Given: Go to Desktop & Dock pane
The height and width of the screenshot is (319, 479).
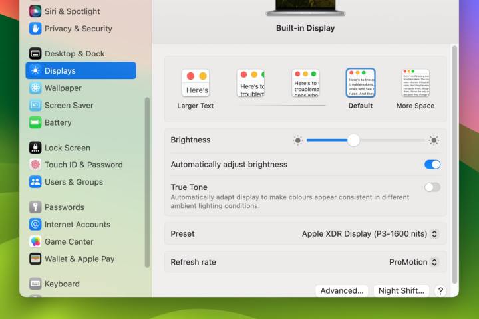Looking at the screenshot, I should pos(75,53).
